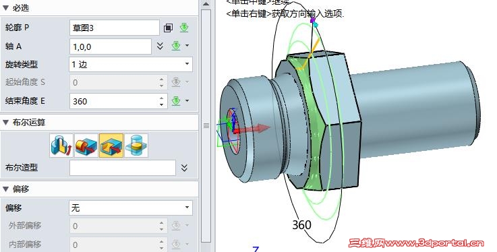Collapse the 必选 section
The width and height of the screenshot is (497, 252).
pos(5,8)
